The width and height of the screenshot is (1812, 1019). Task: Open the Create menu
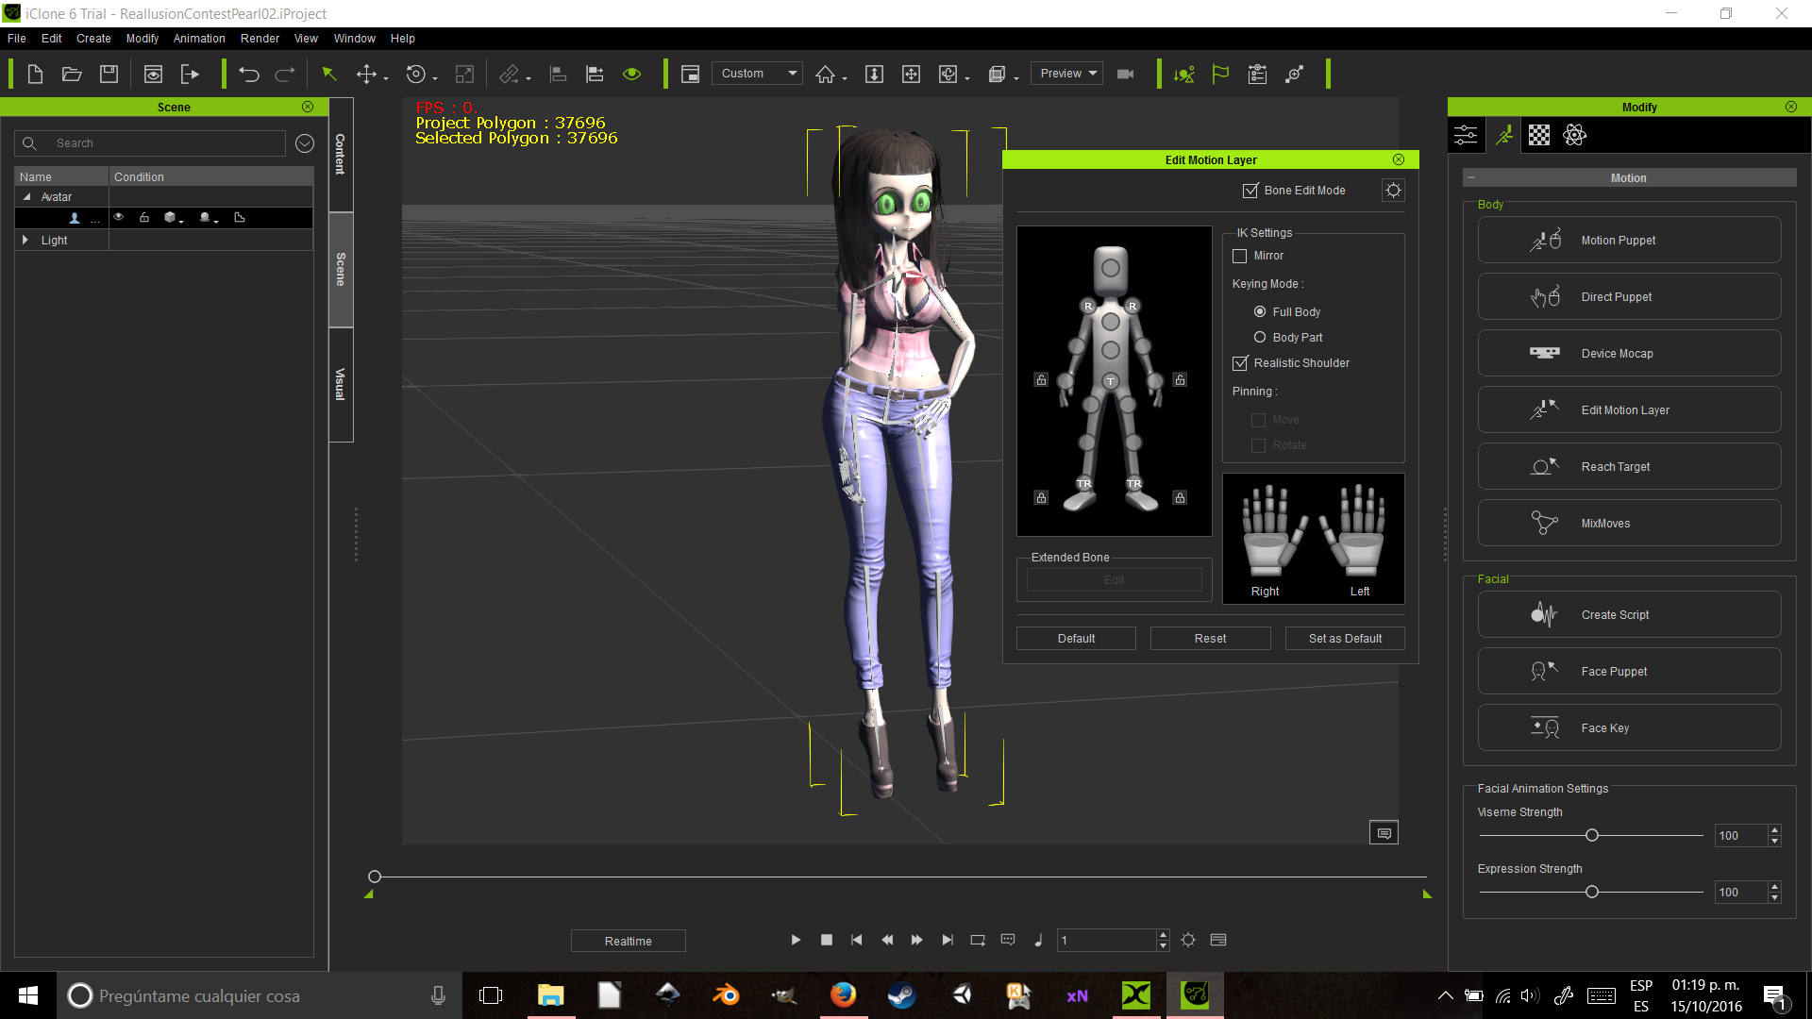[x=93, y=39]
